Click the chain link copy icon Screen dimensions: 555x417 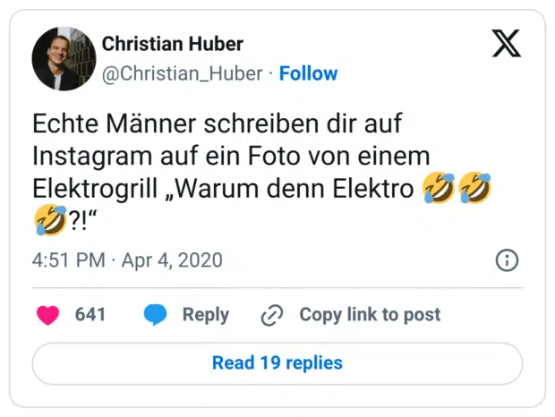click(x=271, y=315)
